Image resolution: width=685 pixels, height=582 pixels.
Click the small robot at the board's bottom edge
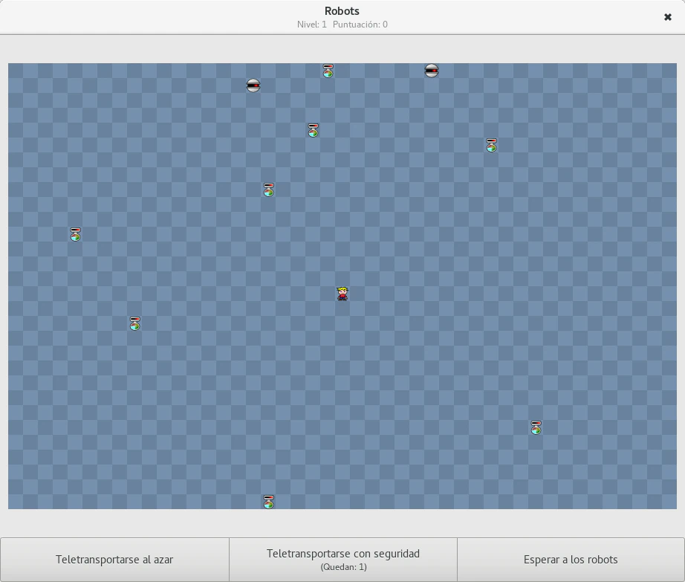pyautogui.click(x=268, y=502)
